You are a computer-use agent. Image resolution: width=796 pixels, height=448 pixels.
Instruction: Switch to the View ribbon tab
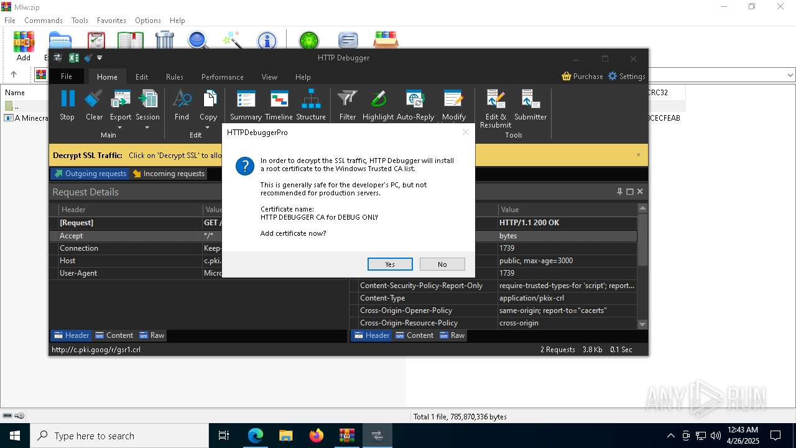[269, 77]
